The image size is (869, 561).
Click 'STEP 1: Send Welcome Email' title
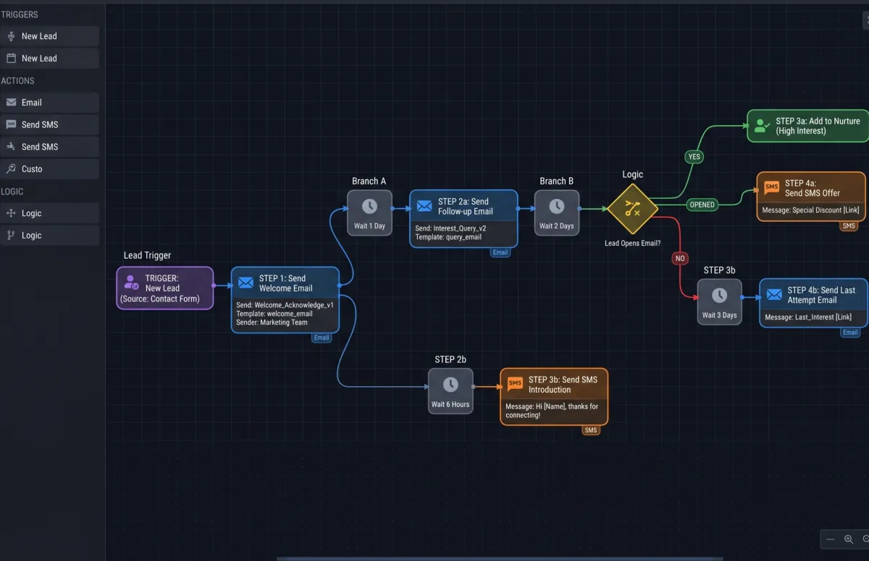click(285, 283)
